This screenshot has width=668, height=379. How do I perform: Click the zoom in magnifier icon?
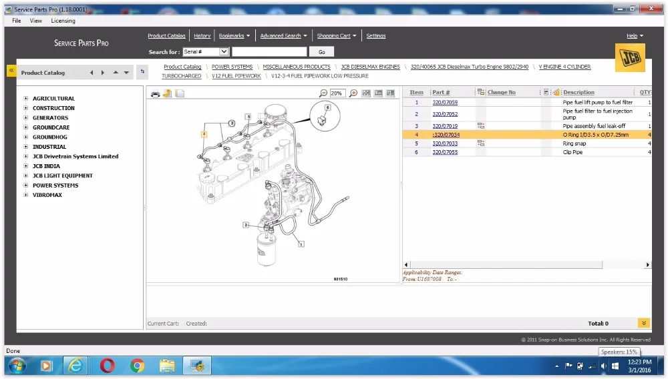(x=353, y=93)
